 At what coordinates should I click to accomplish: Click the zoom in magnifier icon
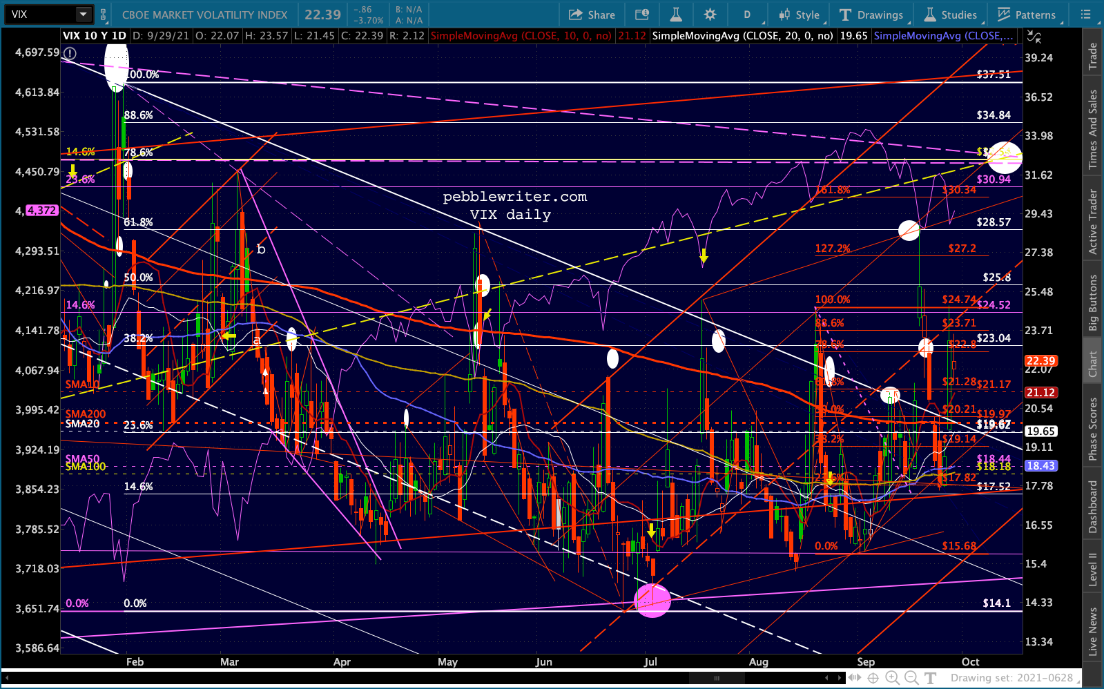coord(892,677)
